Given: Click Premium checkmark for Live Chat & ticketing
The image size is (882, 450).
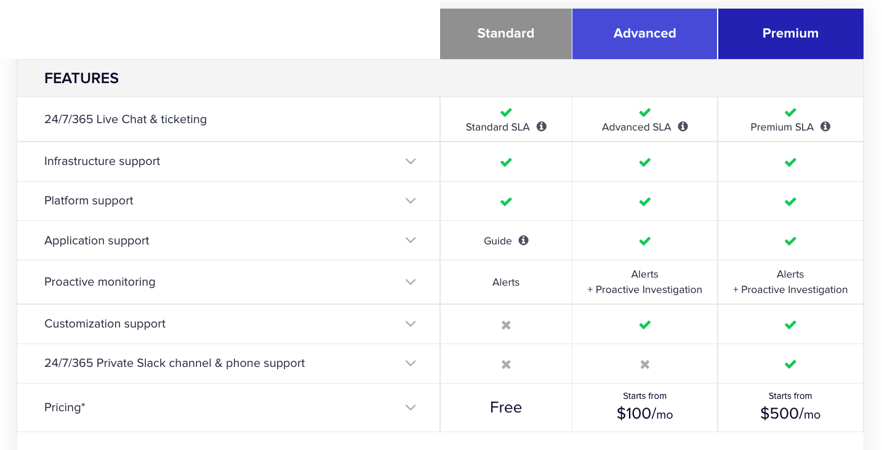Looking at the screenshot, I should (x=790, y=112).
